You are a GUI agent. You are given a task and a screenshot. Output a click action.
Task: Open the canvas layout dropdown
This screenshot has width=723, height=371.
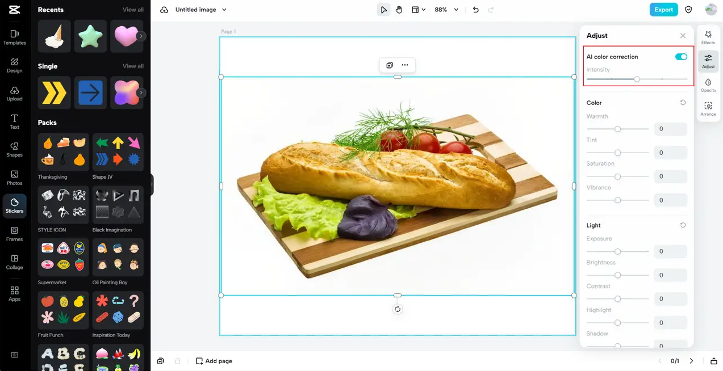point(419,10)
